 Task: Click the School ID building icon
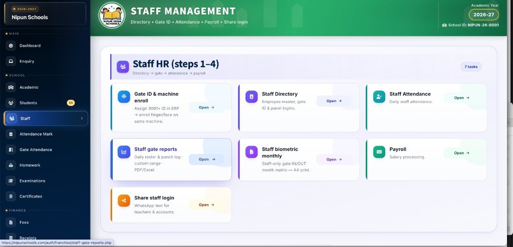point(444,25)
